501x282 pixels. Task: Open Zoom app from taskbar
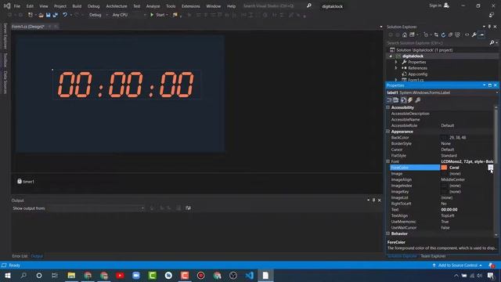136,276
